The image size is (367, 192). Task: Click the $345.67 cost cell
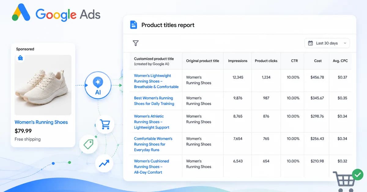pos(317,98)
